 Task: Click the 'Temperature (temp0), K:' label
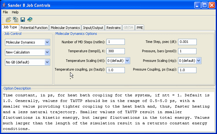[x=87, y=51]
